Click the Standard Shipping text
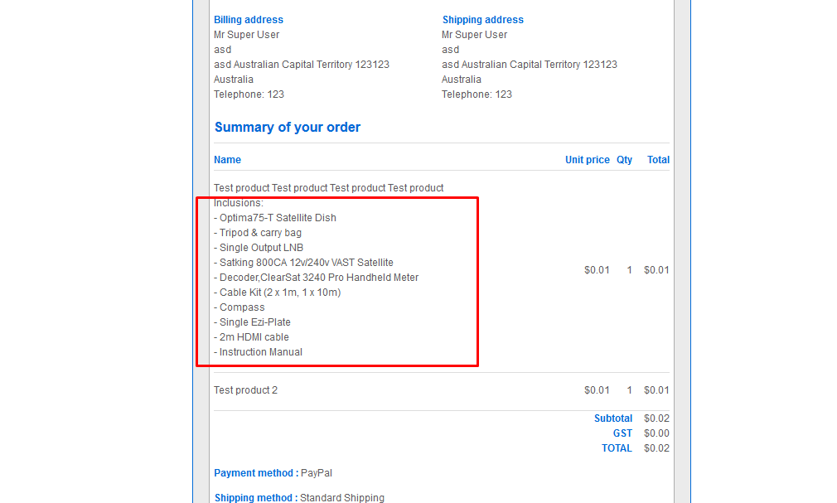 341,498
